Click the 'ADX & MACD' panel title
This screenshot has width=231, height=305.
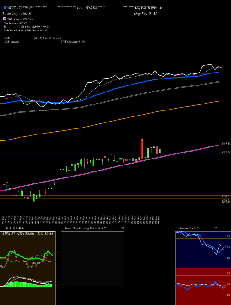(15, 228)
